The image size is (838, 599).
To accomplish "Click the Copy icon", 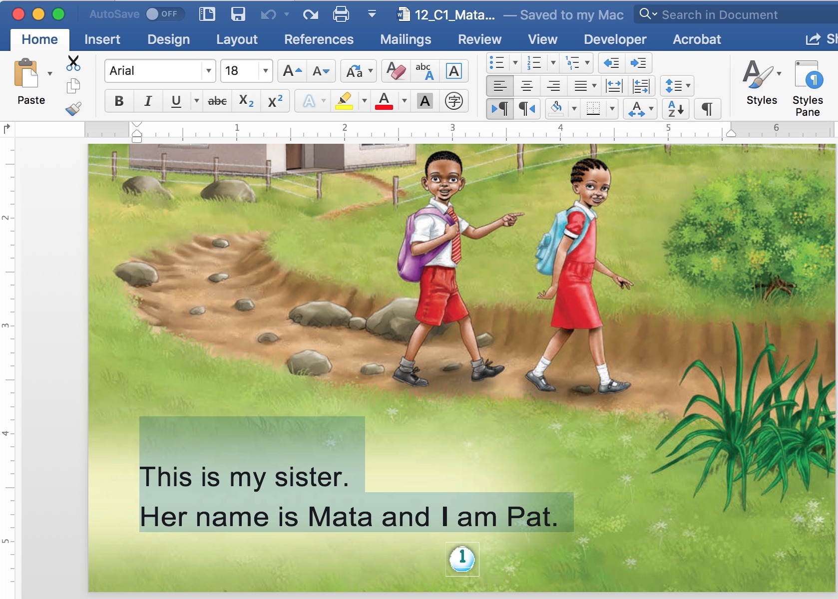I will (73, 86).
